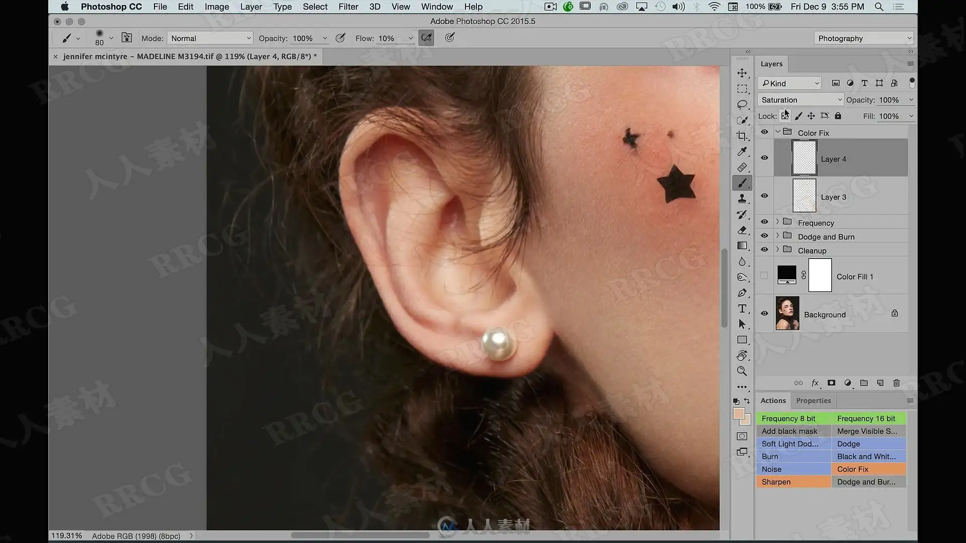This screenshot has height=543, width=966.
Task: Open the Filter menu
Action: [x=348, y=7]
